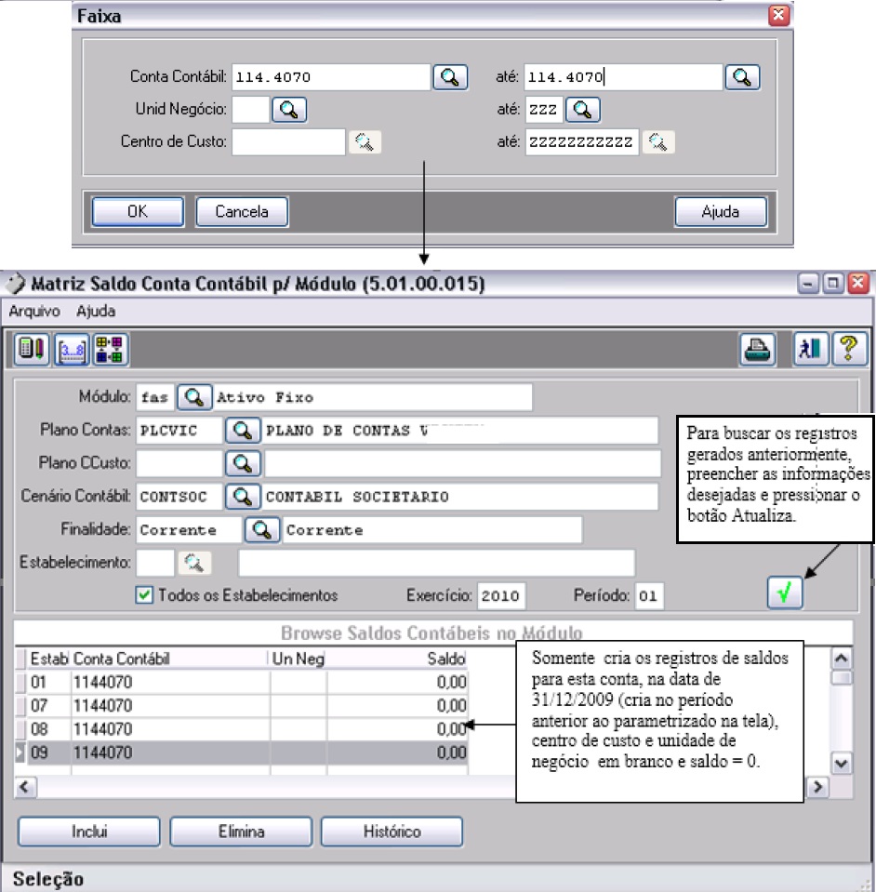This screenshot has width=876, height=892.
Task: Click scroll left arrow in browse grid
Action: pyautogui.click(x=24, y=787)
